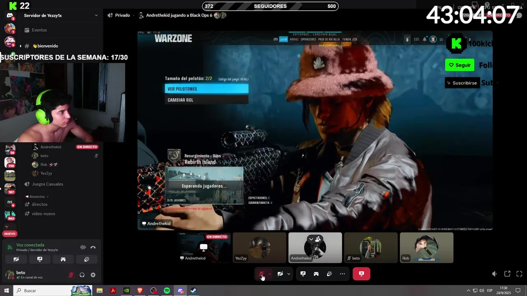Open Steam from taskbar

194,291
